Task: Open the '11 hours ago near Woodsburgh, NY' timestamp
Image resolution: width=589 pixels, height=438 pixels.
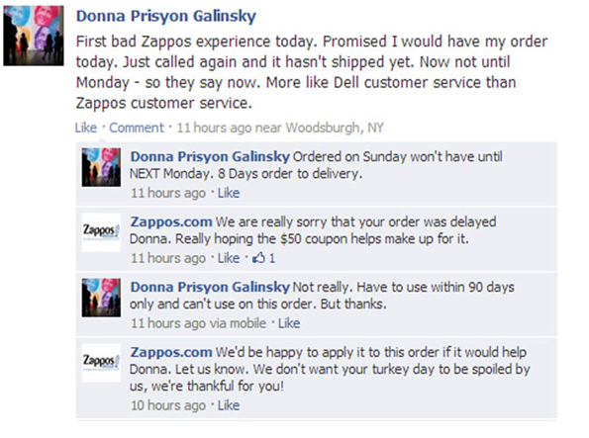Action: coord(280,128)
